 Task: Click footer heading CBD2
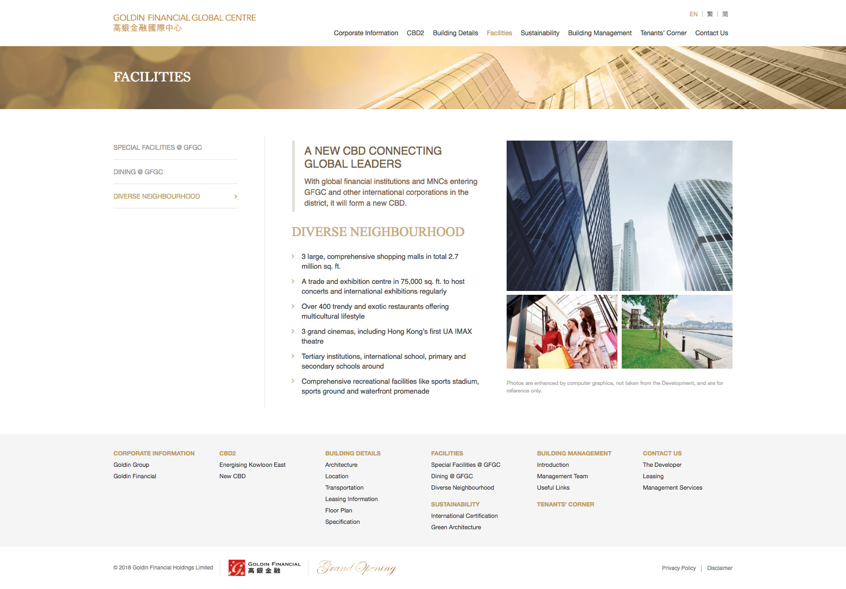228,453
